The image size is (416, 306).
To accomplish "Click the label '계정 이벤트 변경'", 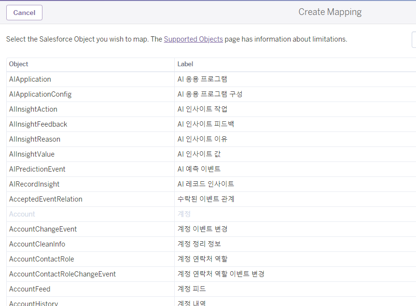I will [x=202, y=229].
